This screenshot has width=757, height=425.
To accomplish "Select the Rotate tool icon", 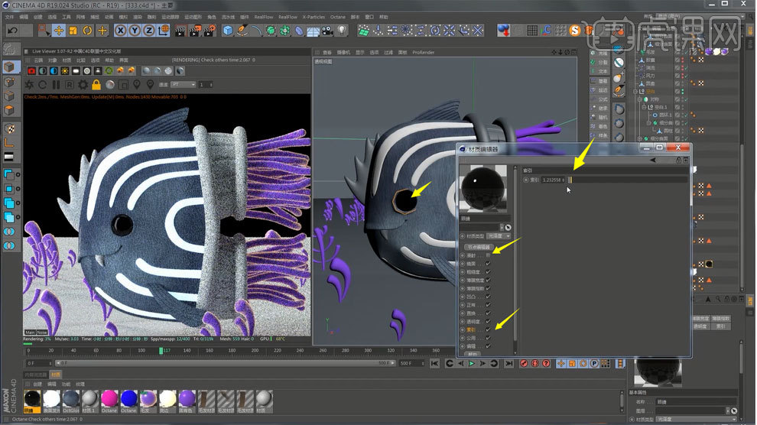I will pyautogui.click(x=87, y=31).
